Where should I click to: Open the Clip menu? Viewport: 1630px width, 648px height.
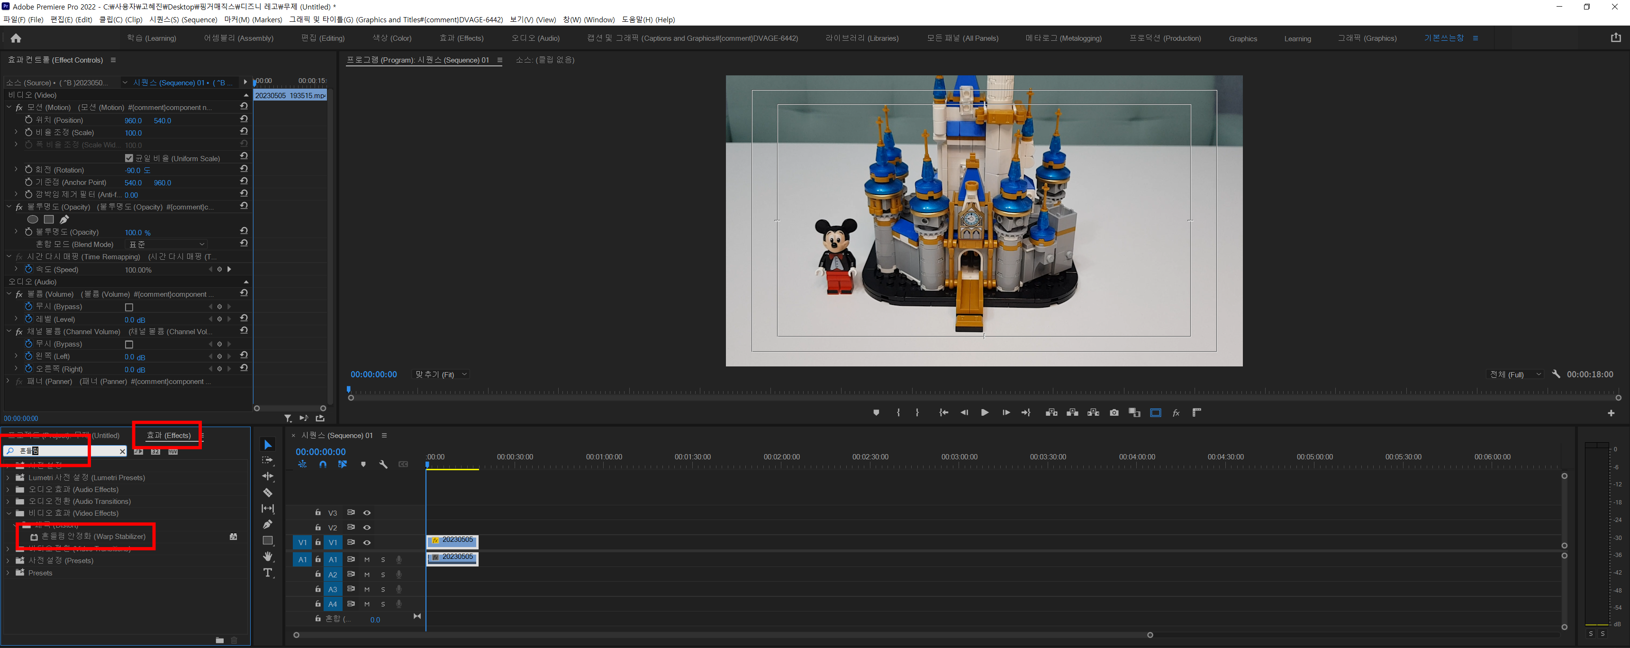point(120,19)
